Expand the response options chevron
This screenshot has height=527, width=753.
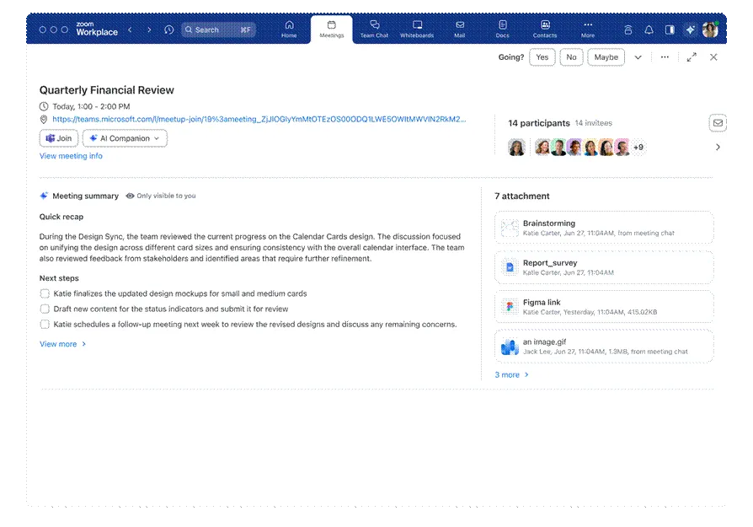638,57
